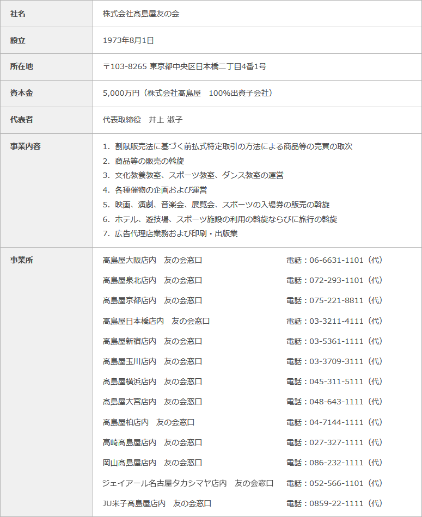
Task: Click phone number 06-6631-1101
Action: (x=336, y=261)
